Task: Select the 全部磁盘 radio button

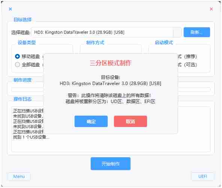Action: click(x=17, y=64)
